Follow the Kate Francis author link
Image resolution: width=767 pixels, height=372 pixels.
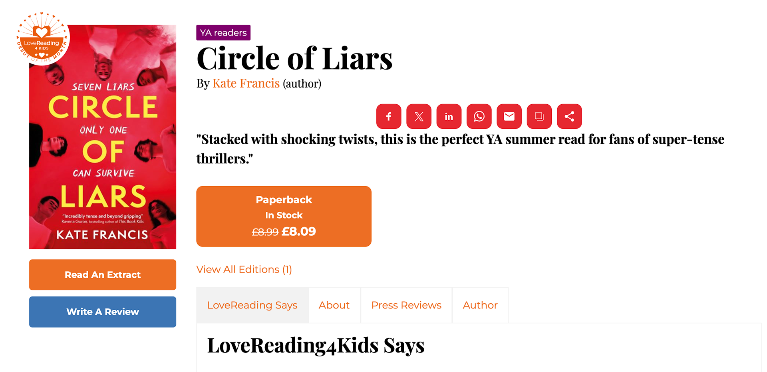pyautogui.click(x=246, y=84)
